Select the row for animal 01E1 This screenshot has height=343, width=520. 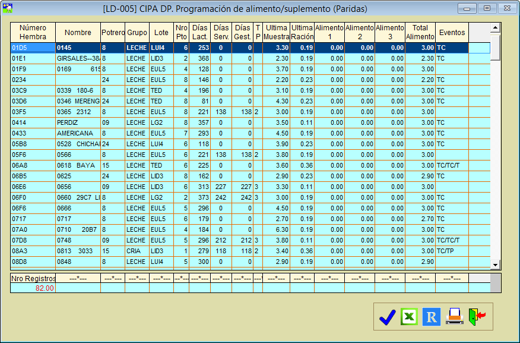33,58
